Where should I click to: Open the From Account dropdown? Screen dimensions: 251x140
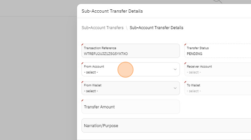click(x=130, y=69)
